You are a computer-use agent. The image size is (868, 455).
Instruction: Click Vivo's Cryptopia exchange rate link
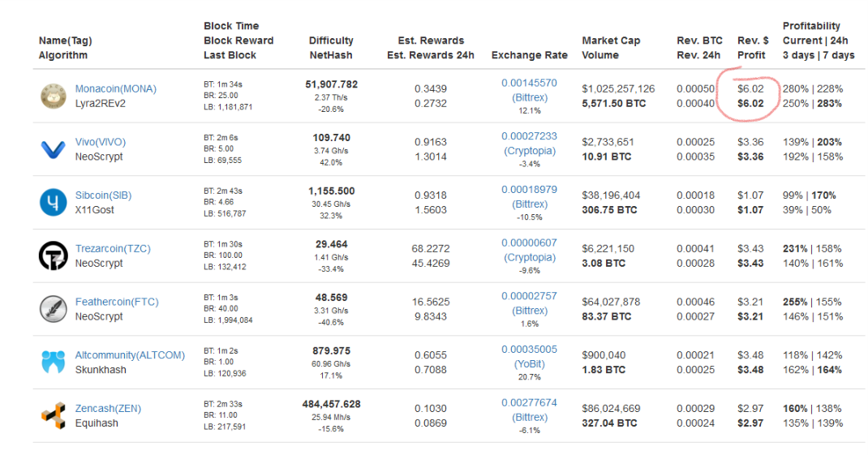click(529, 151)
